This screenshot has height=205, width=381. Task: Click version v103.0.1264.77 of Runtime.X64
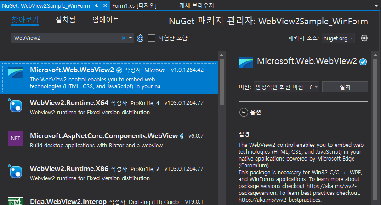pos(184,103)
